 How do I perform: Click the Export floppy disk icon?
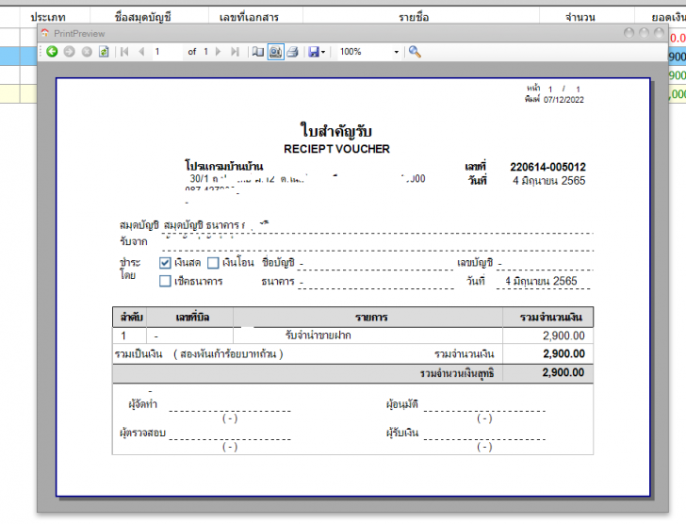pyautogui.click(x=314, y=52)
